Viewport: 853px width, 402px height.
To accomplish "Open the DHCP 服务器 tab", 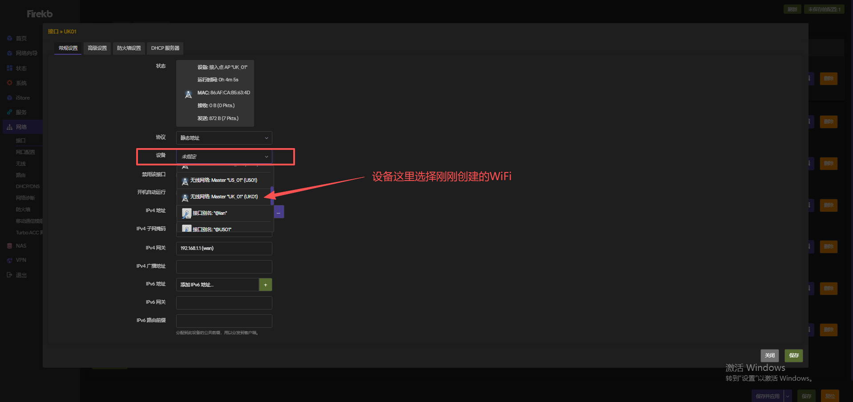I will [x=165, y=48].
